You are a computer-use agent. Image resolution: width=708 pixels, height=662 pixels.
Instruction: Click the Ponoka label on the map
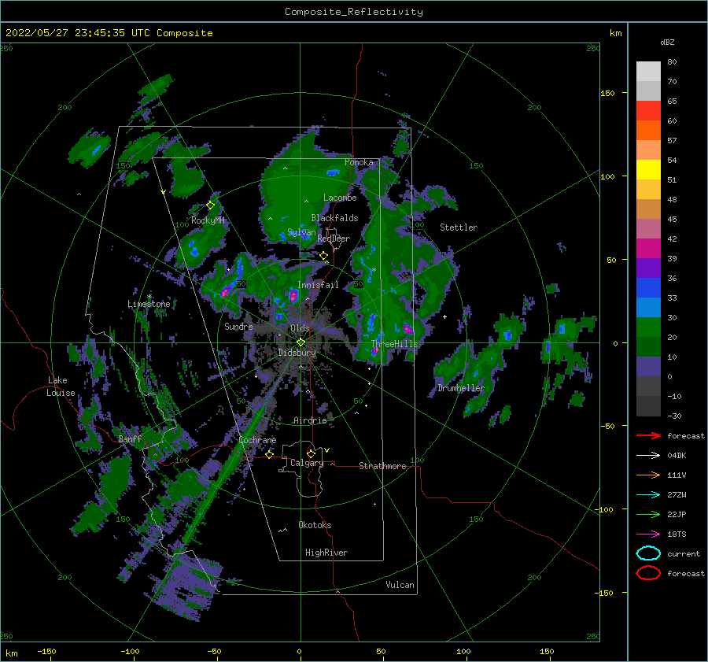pos(359,162)
